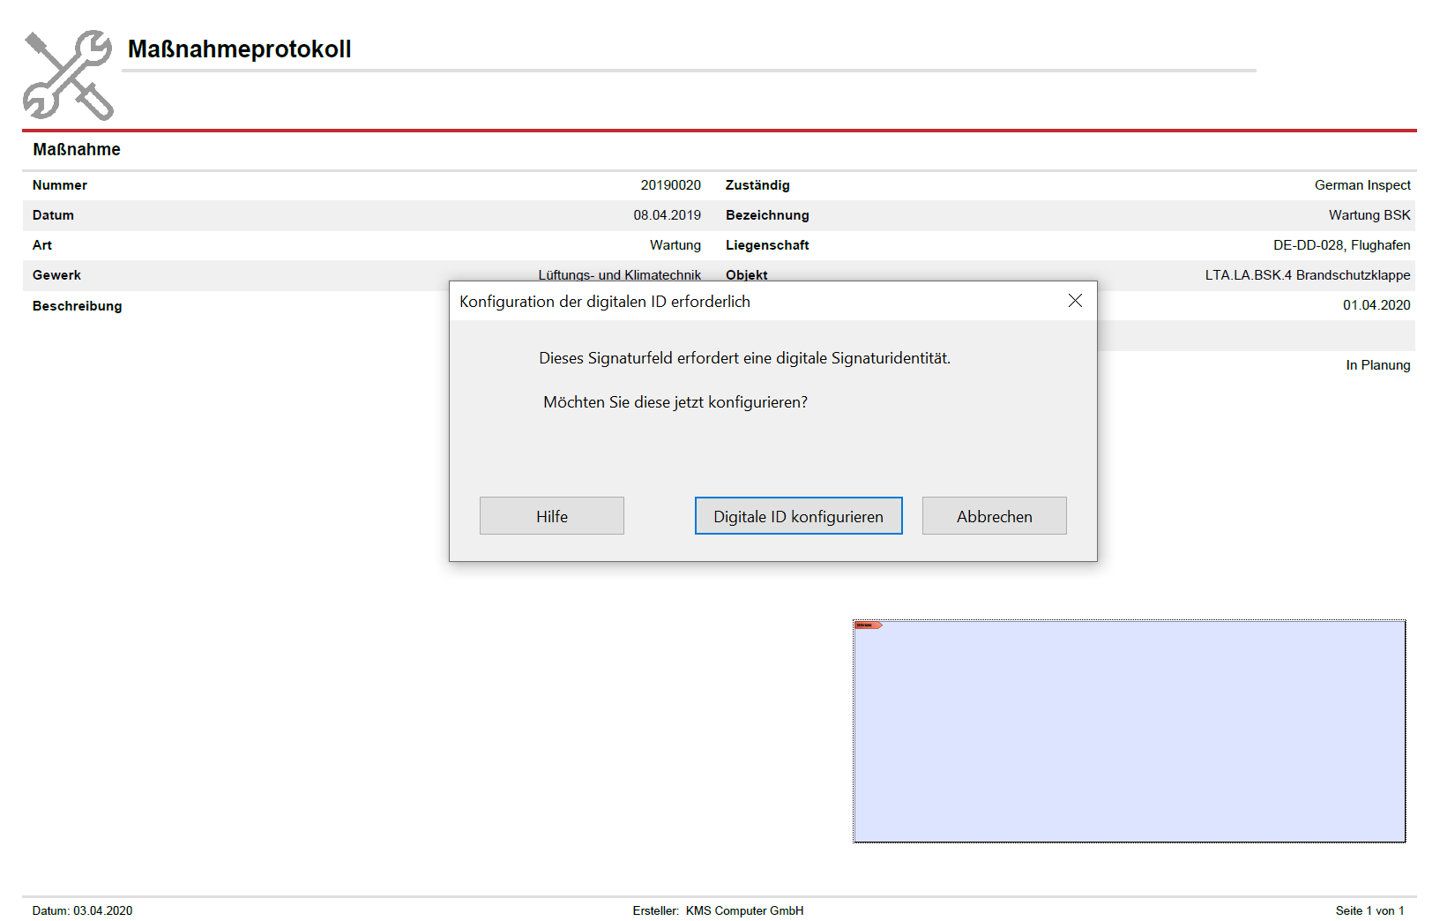Image resolution: width=1440 pixels, height=921 pixels.
Task: Click the Ersteller KMS Computer GmbH footer
Action: coord(718,910)
